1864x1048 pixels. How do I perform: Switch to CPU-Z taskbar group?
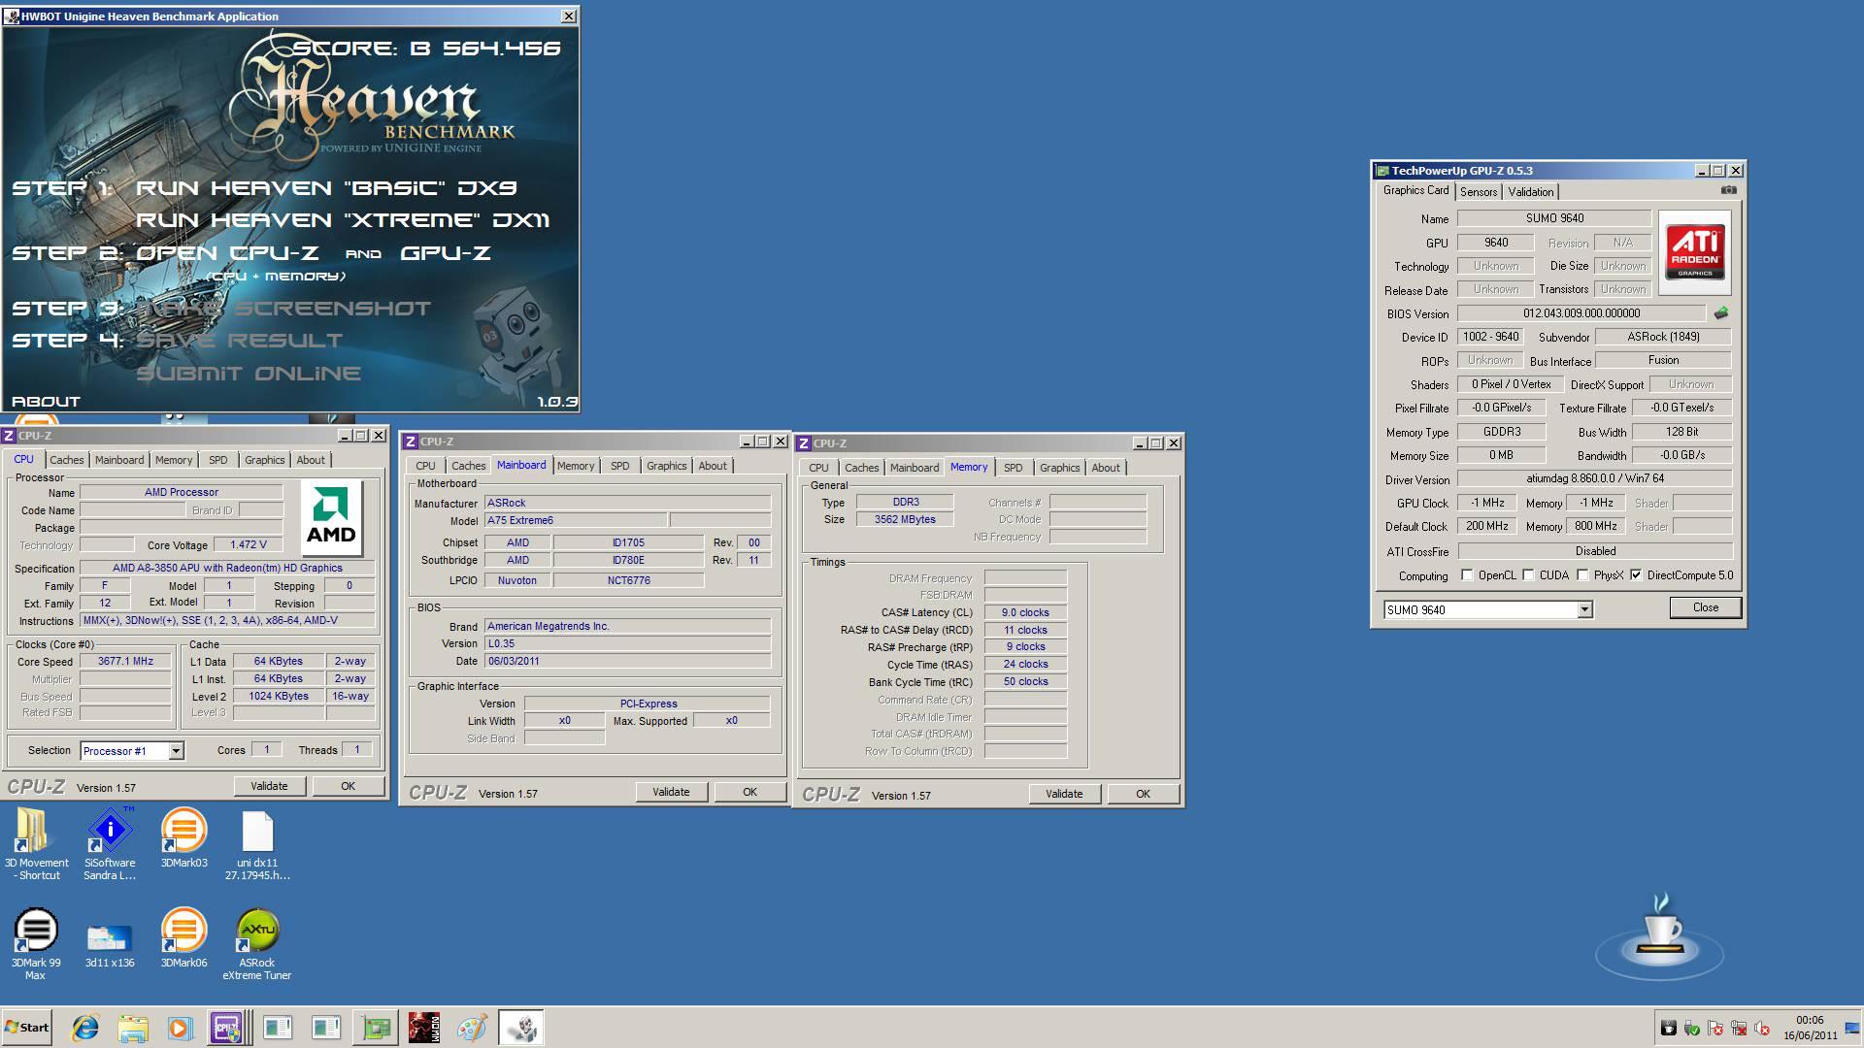[x=229, y=1028]
